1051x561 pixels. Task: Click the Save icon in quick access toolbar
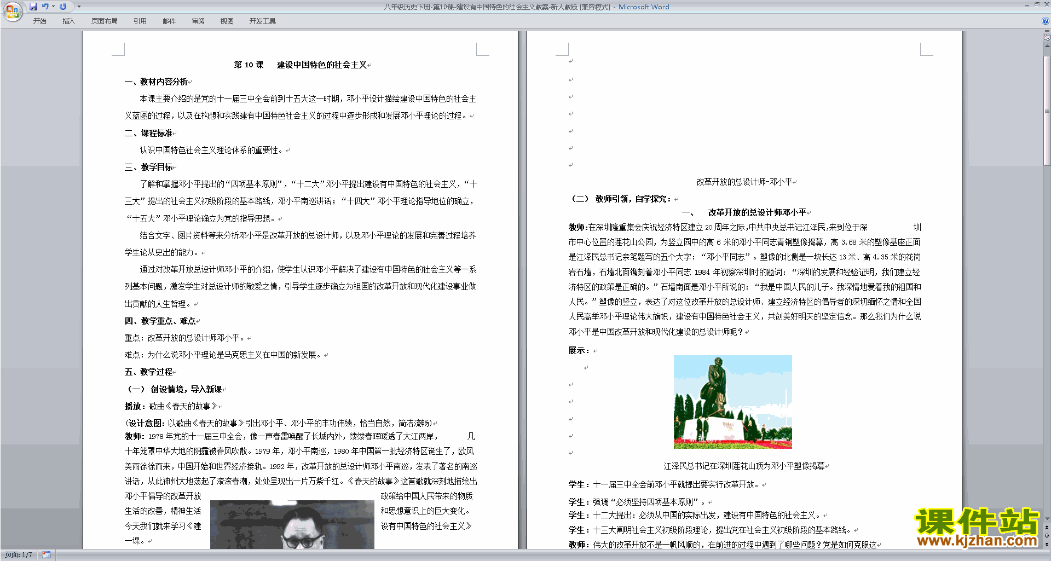tap(33, 7)
